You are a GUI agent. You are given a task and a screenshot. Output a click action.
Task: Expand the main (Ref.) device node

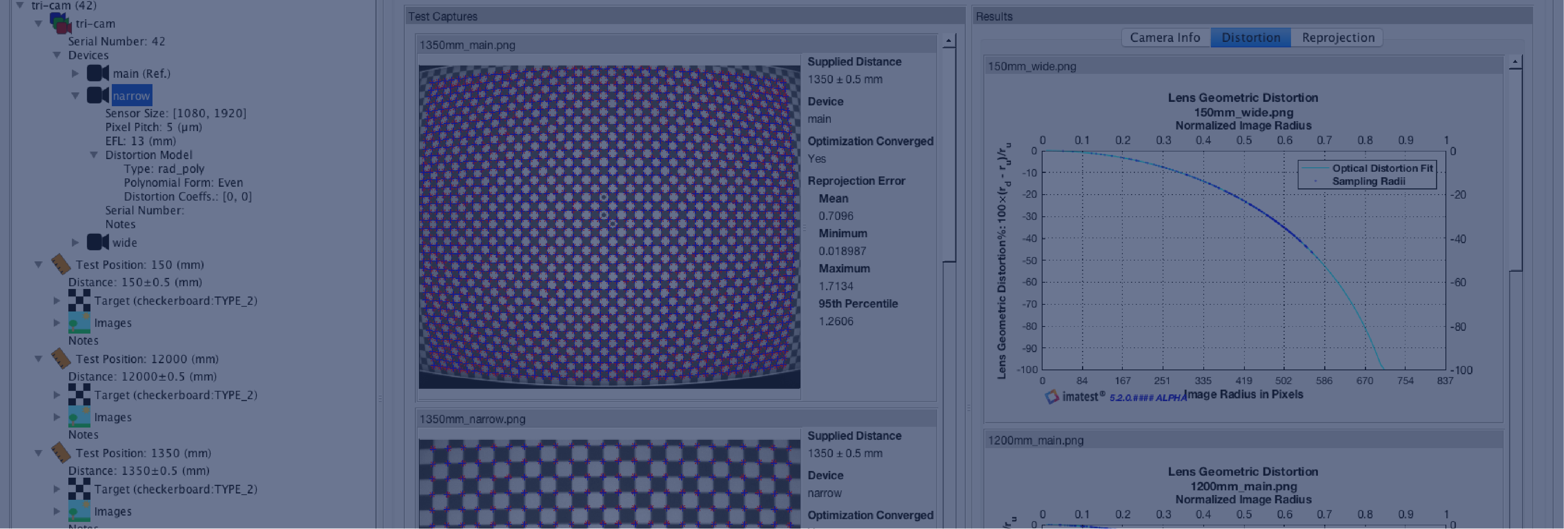[x=75, y=73]
